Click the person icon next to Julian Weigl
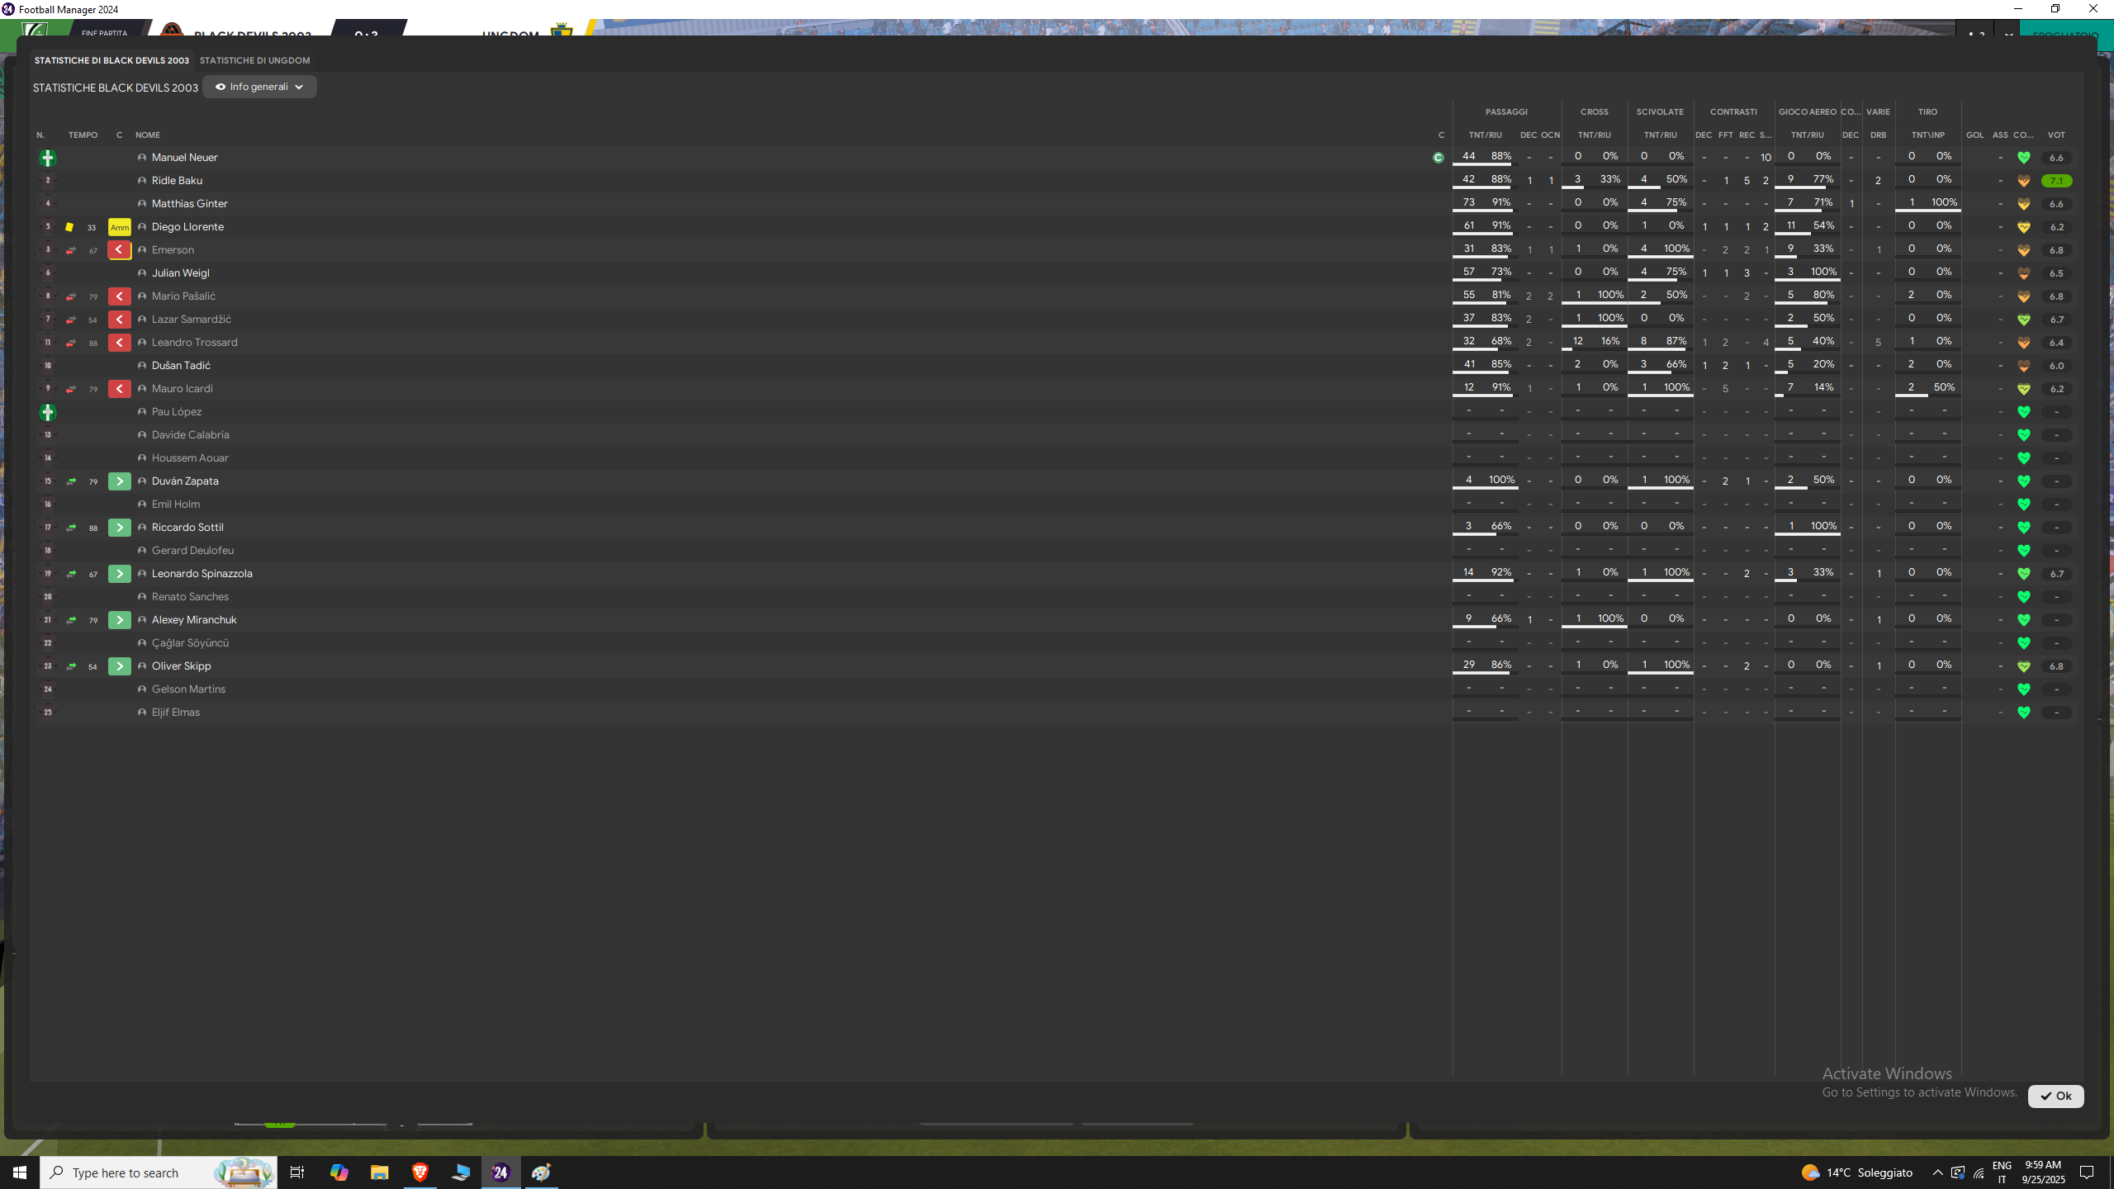The width and height of the screenshot is (2114, 1189). (142, 273)
